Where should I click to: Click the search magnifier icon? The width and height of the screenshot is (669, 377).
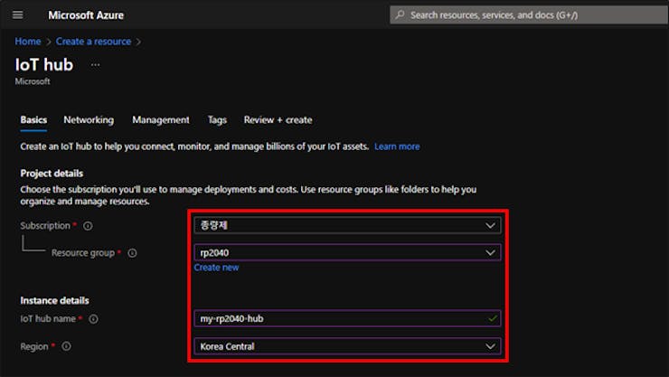coord(400,15)
